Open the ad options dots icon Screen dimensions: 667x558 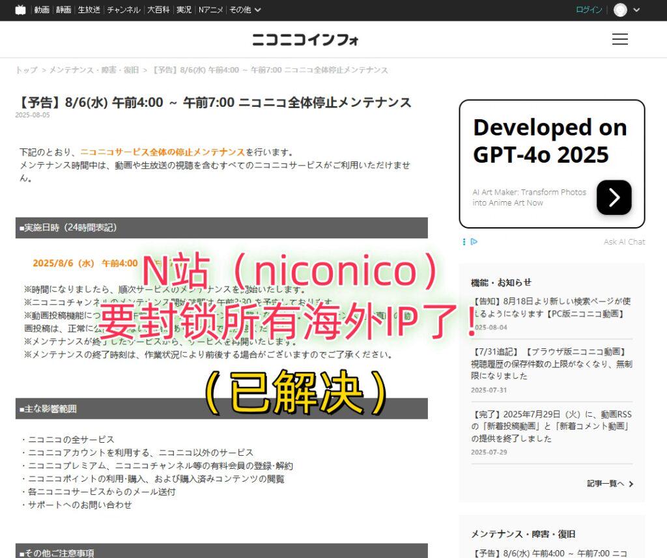[x=464, y=242]
